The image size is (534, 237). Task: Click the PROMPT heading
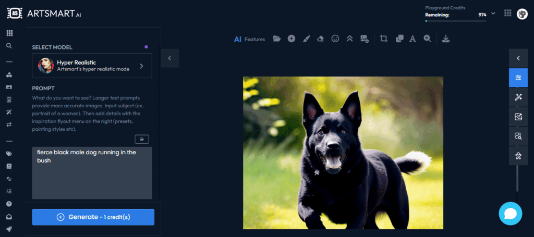(43, 88)
